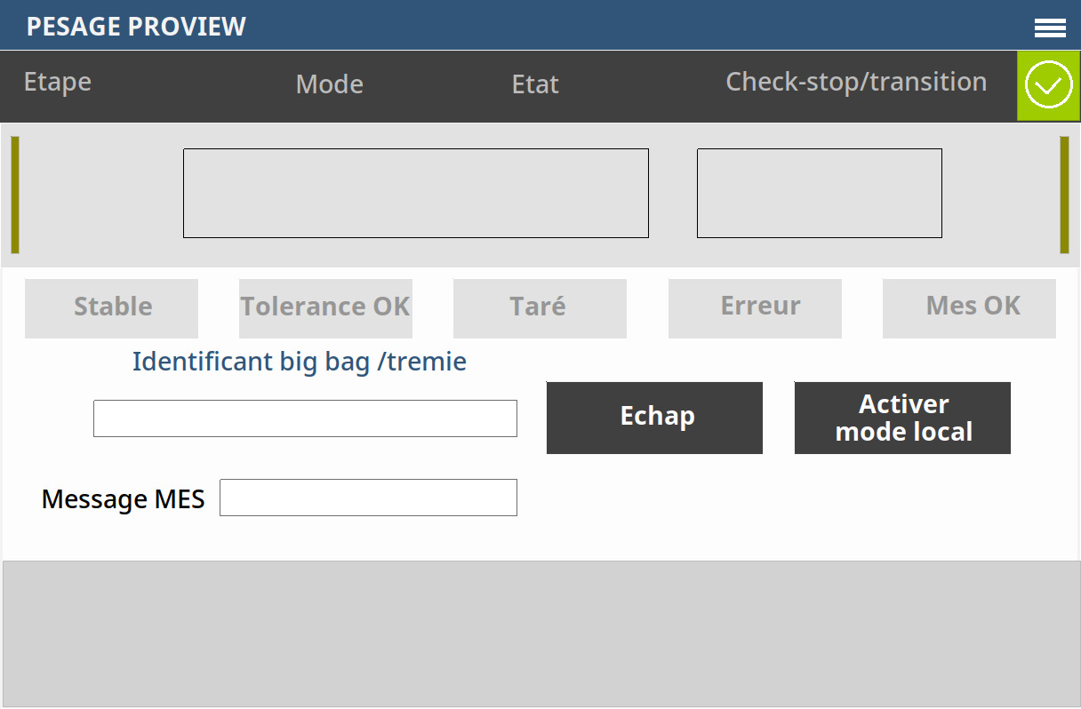Focus the Message MES text field
Screen dimensions: 1081x709
pos(368,498)
